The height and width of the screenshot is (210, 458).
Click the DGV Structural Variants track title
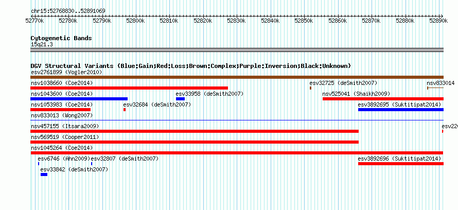(x=191, y=66)
